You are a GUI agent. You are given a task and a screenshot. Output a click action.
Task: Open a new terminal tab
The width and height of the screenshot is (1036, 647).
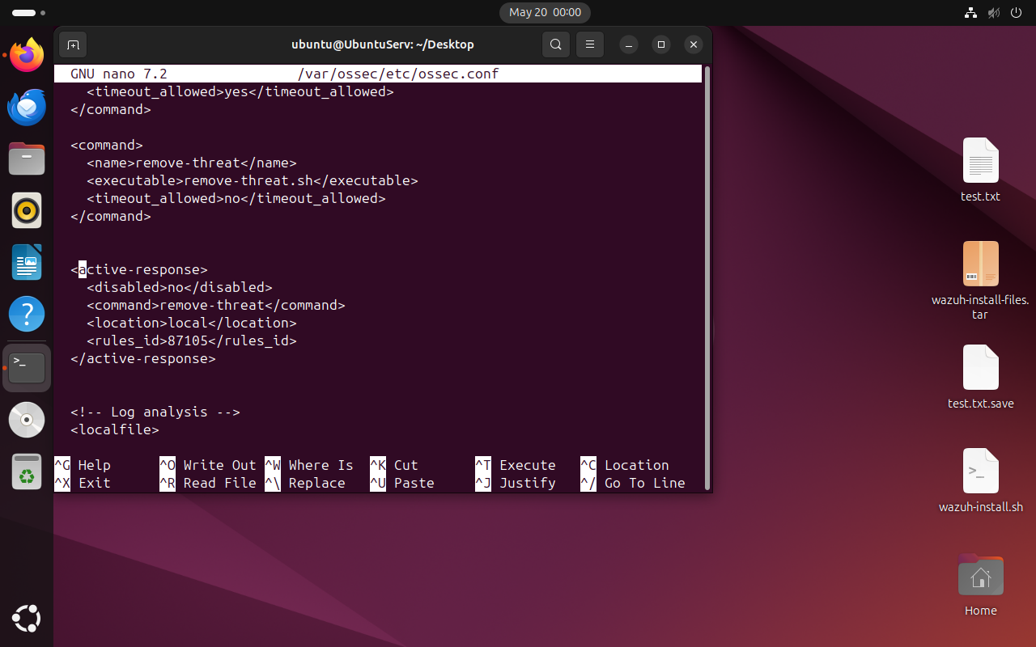[x=73, y=44]
